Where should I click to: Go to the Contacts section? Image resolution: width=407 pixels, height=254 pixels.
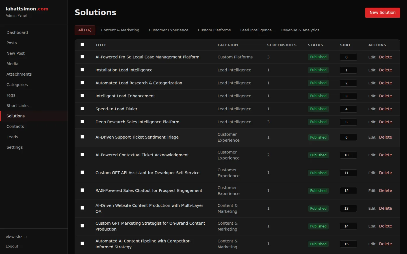pos(15,126)
